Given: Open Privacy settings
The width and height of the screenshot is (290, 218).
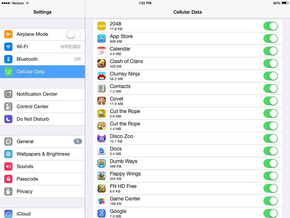Looking at the screenshot, I should [43, 192].
